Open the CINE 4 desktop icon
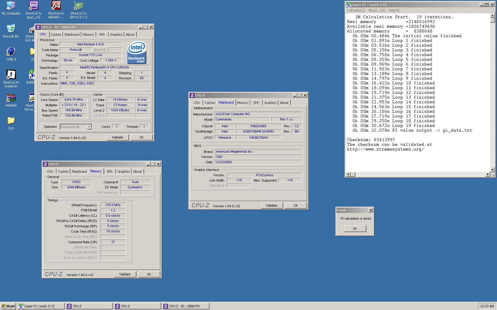497x310 pixels. [11, 54]
